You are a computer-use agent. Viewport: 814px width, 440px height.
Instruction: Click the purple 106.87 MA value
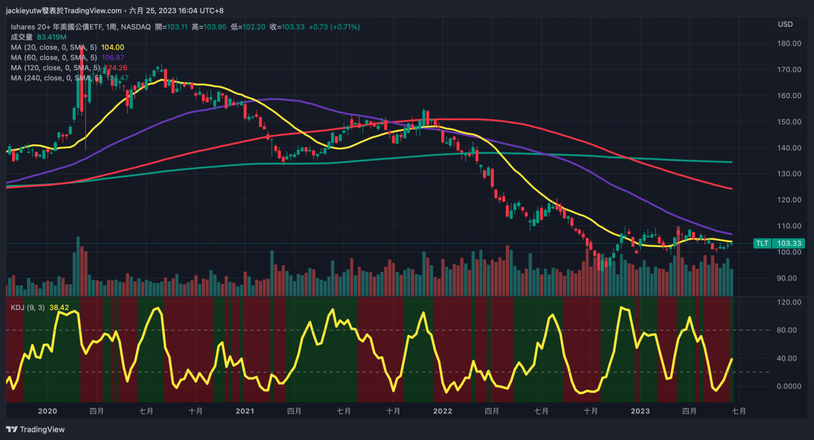112,57
